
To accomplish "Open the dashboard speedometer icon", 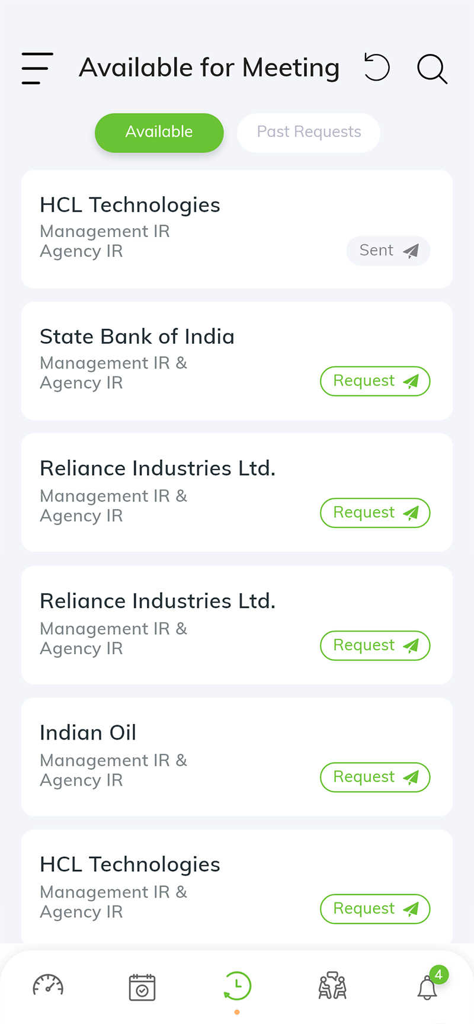I will (48, 986).
